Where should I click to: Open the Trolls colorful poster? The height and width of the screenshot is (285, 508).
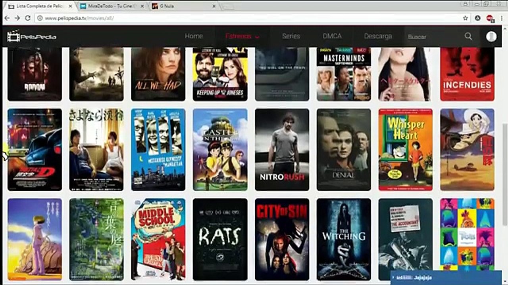point(467,234)
